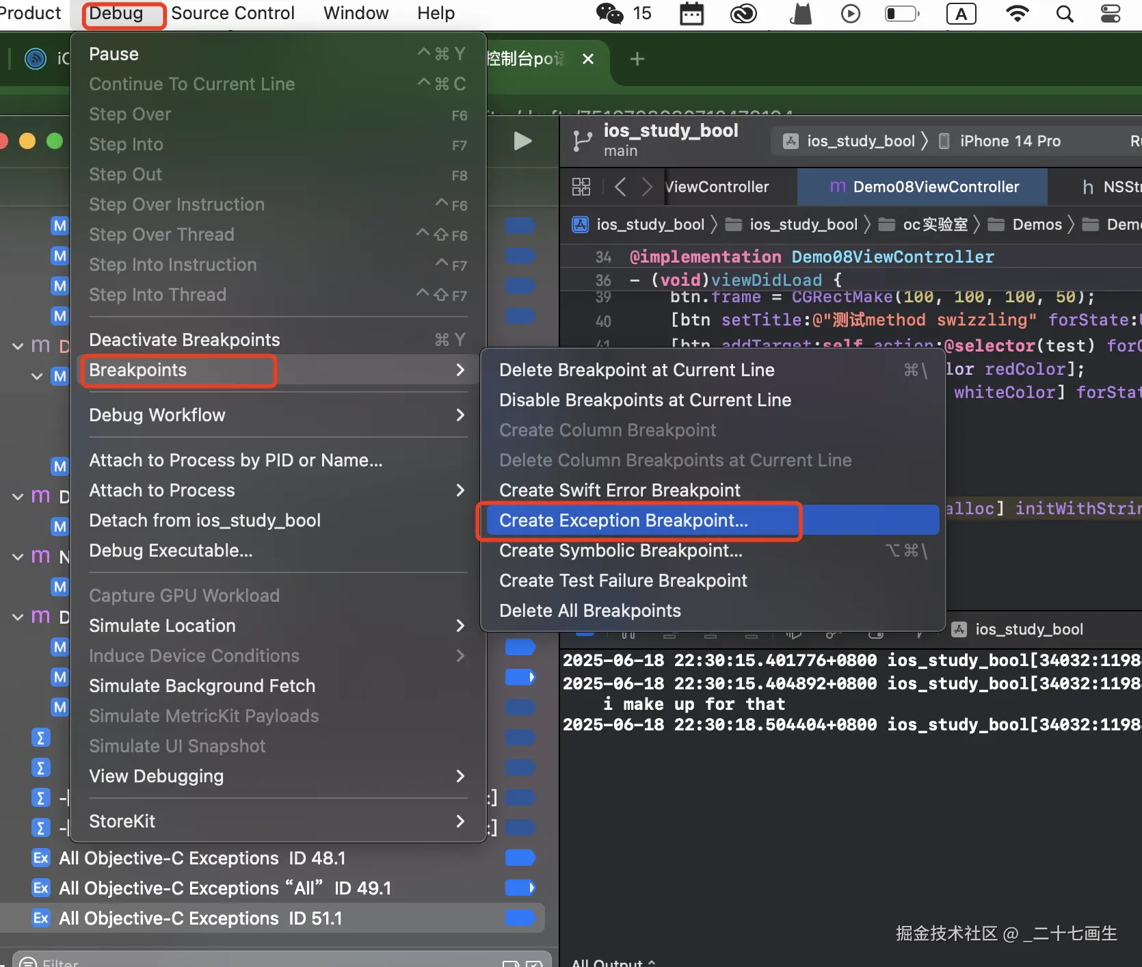Click the setTitle code on line 40
1142x967 pixels.
click(x=905, y=320)
